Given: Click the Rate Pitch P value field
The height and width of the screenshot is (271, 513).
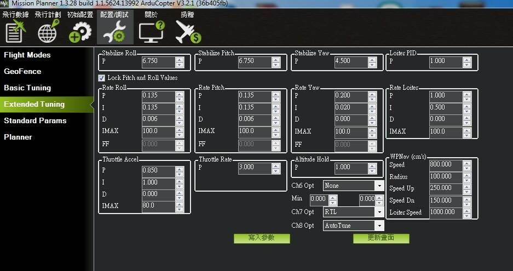Looking at the screenshot, I should (x=255, y=96).
